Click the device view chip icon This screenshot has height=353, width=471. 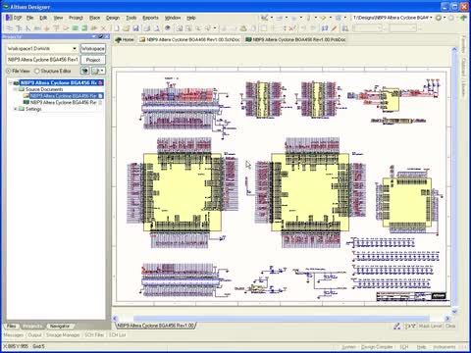(168, 28)
